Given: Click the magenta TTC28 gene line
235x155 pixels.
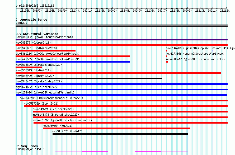Looking at the screenshot, I should click(x=121, y=152).
